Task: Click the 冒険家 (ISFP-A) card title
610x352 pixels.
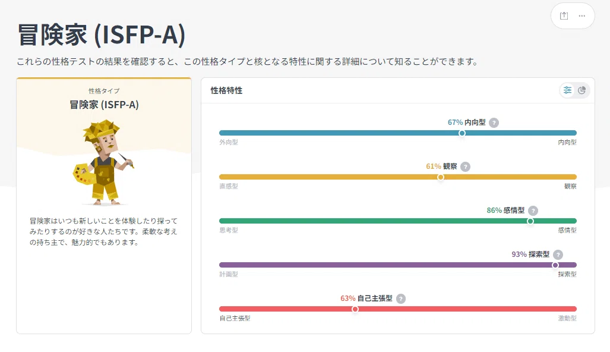Action: [x=104, y=105]
